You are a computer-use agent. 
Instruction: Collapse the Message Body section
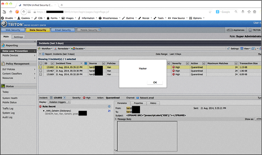[116, 119]
